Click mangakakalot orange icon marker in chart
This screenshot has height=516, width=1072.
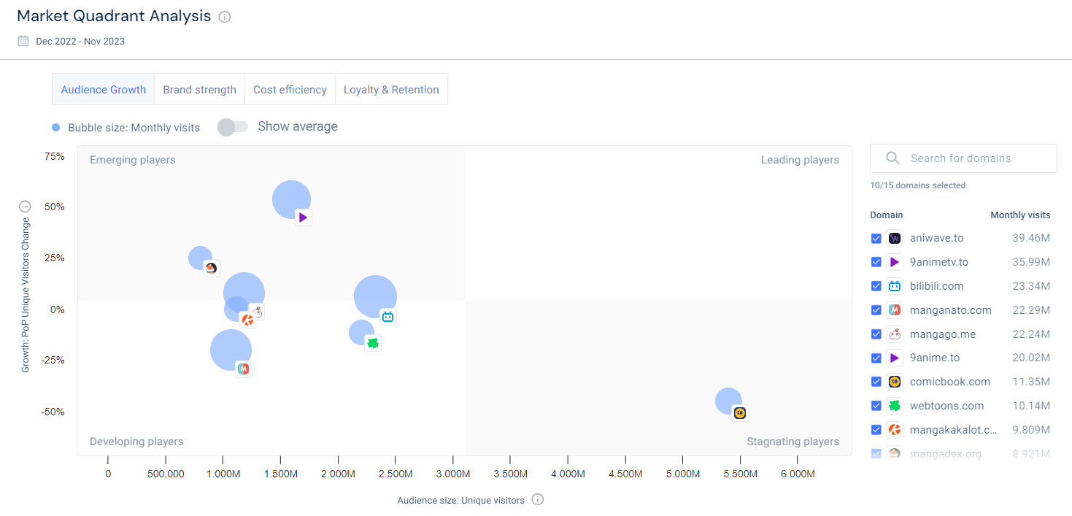[x=248, y=320]
